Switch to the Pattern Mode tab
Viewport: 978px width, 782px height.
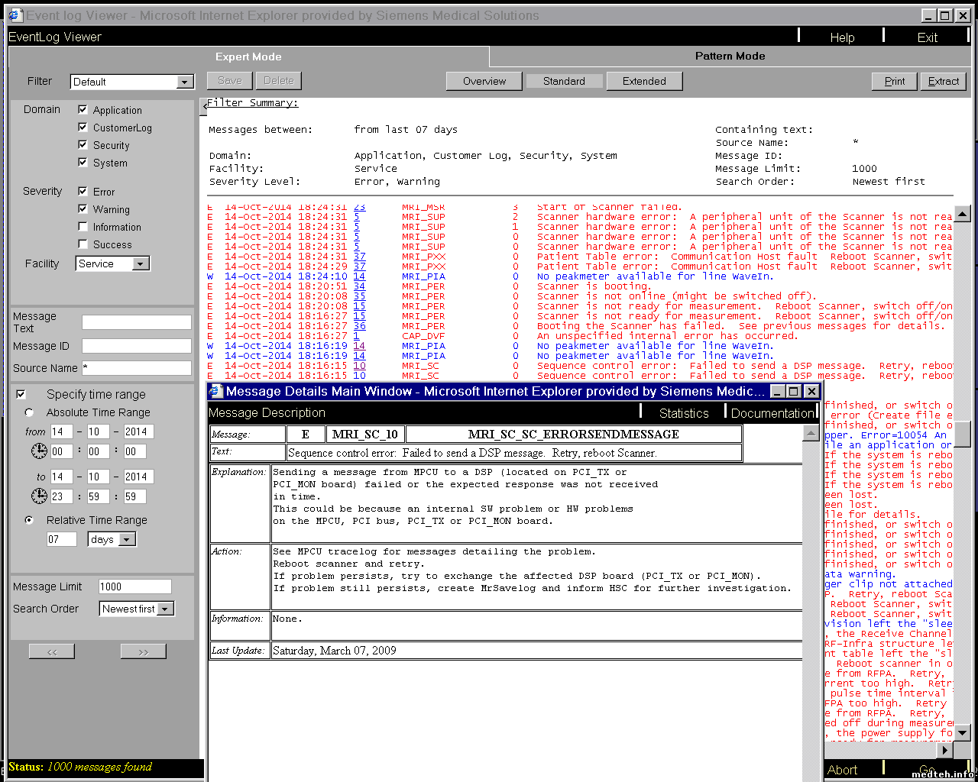[730, 56]
